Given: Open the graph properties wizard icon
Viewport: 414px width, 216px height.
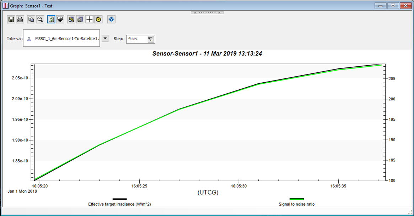Looking at the screenshot, I should pos(71,20).
